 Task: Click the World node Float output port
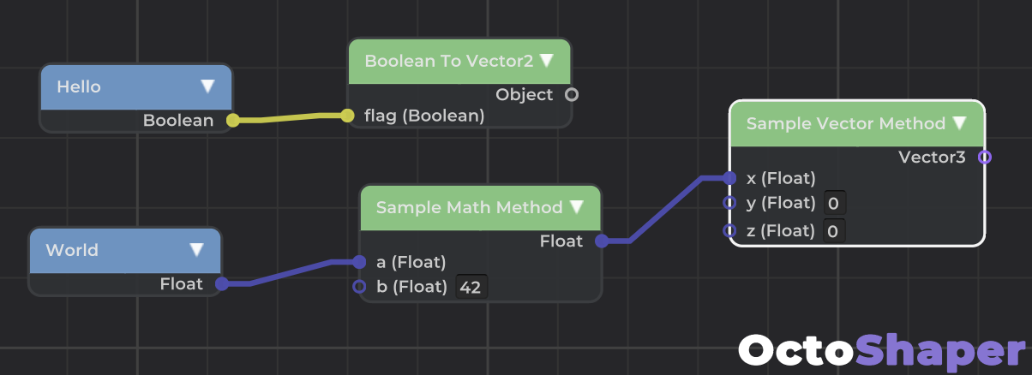point(221,284)
